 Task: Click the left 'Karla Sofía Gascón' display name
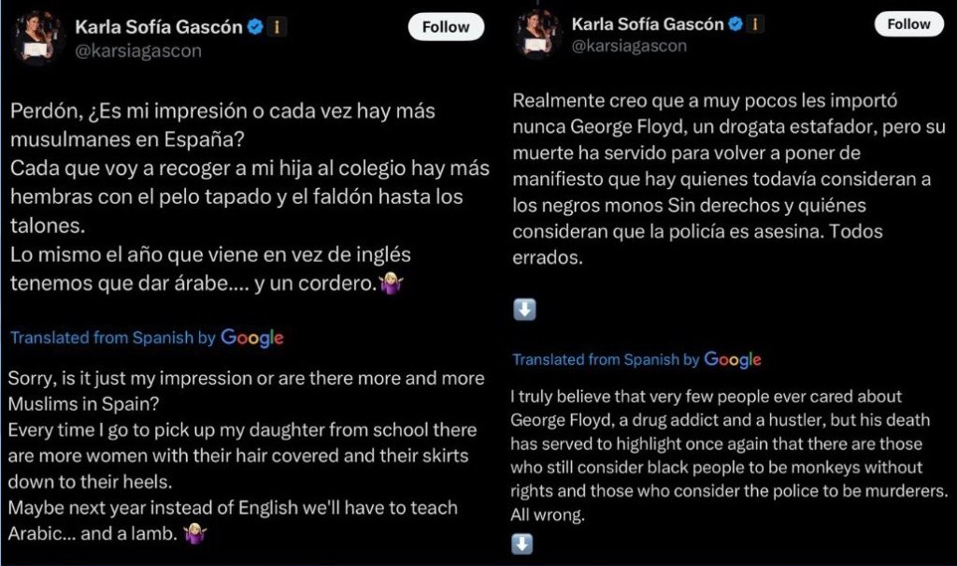[158, 28]
